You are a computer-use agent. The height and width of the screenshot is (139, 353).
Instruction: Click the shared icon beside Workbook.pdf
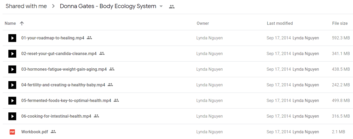click(x=53, y=132)
